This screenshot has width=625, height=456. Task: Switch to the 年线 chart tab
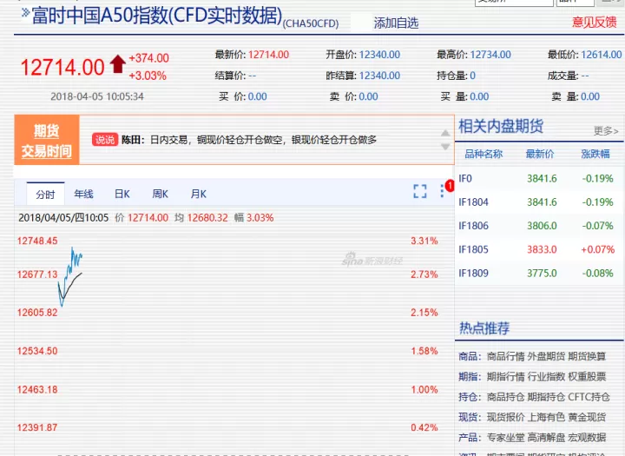pos(83,195)
